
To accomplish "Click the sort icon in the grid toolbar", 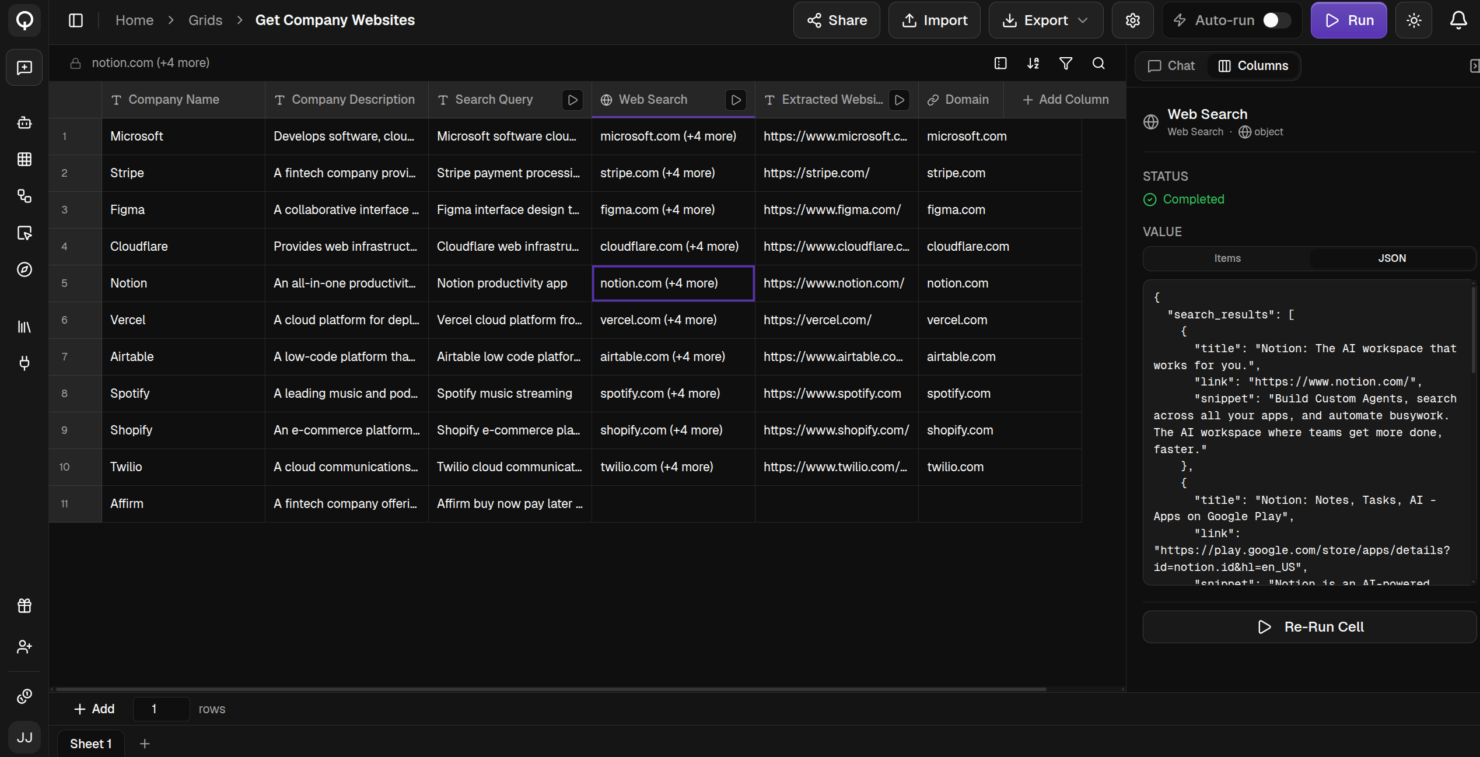I will click(1033, 64).
